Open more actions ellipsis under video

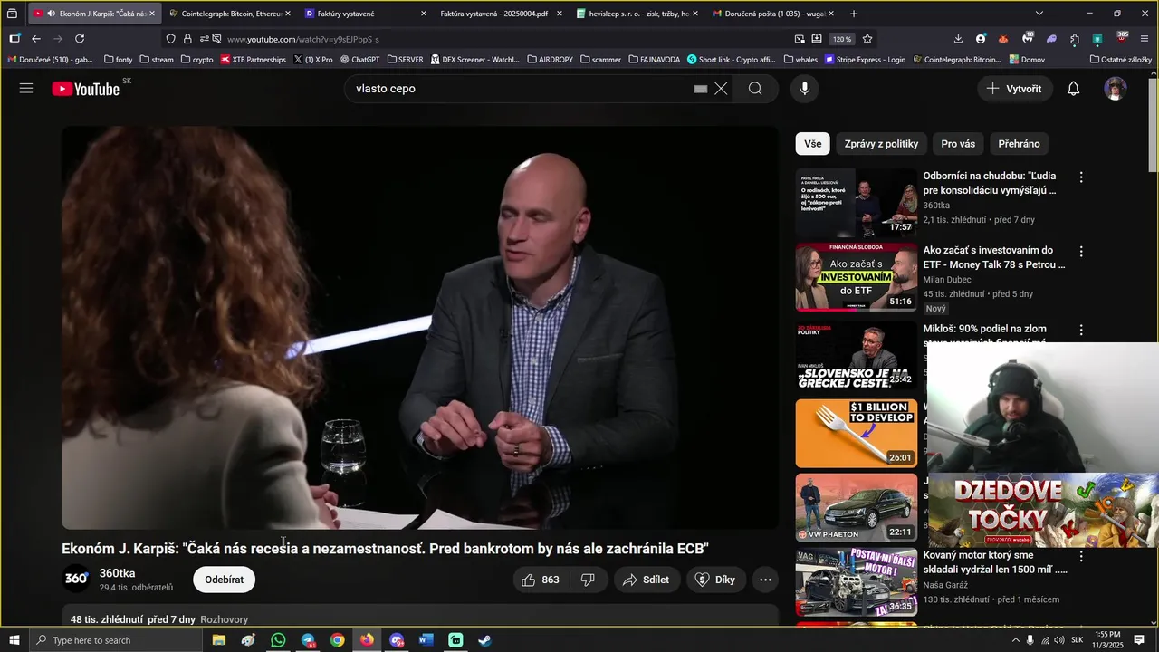pos(765,580)
